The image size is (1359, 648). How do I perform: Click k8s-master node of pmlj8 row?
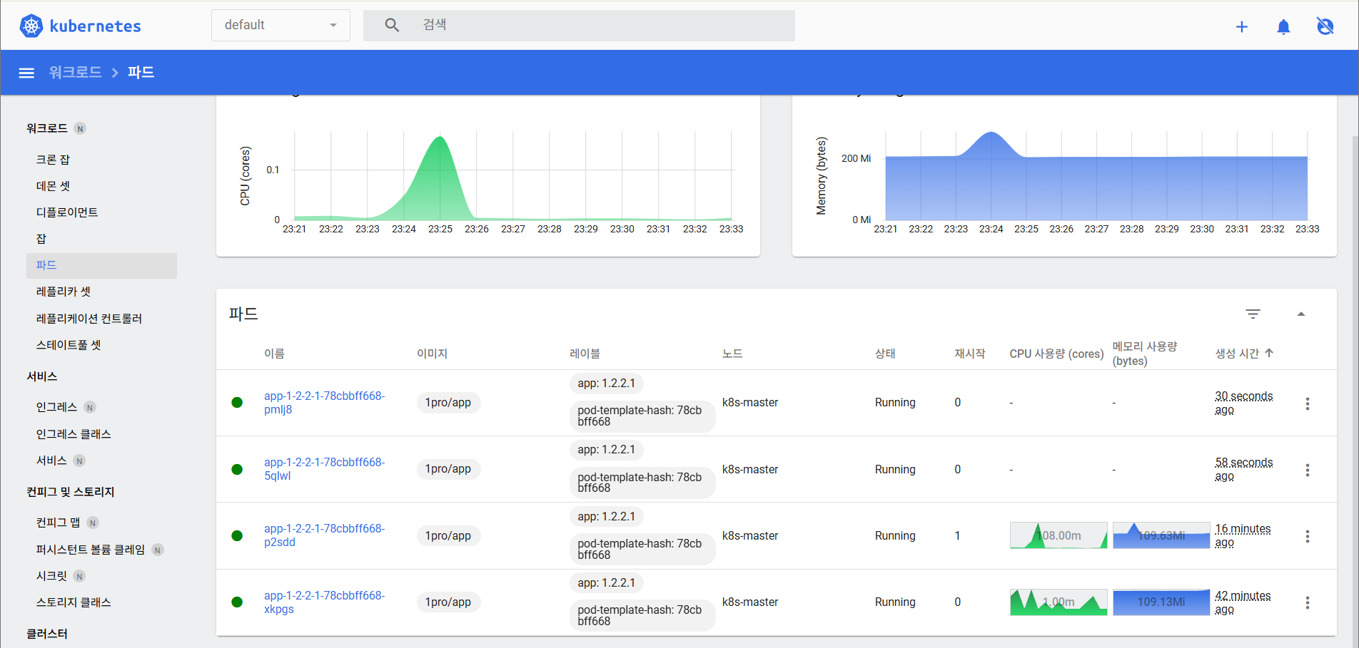(x=750, y=403)
